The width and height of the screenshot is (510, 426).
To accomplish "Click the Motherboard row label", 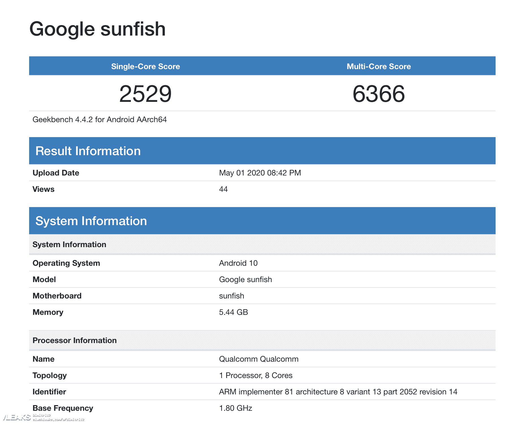I will click(57, 296).
